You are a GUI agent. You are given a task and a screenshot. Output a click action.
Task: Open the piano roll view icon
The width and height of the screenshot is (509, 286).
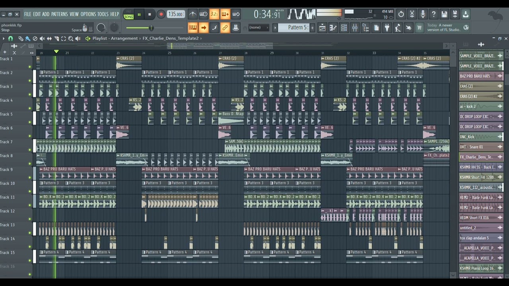coord(333,28)
